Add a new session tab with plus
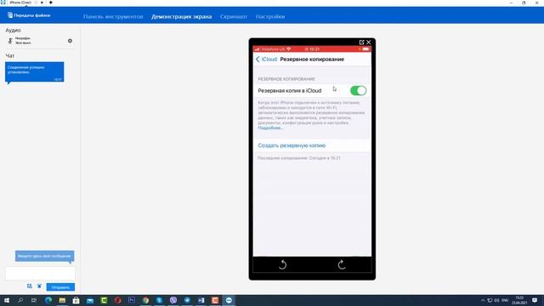This screenshot has height=306, width=544. (51, 3)
